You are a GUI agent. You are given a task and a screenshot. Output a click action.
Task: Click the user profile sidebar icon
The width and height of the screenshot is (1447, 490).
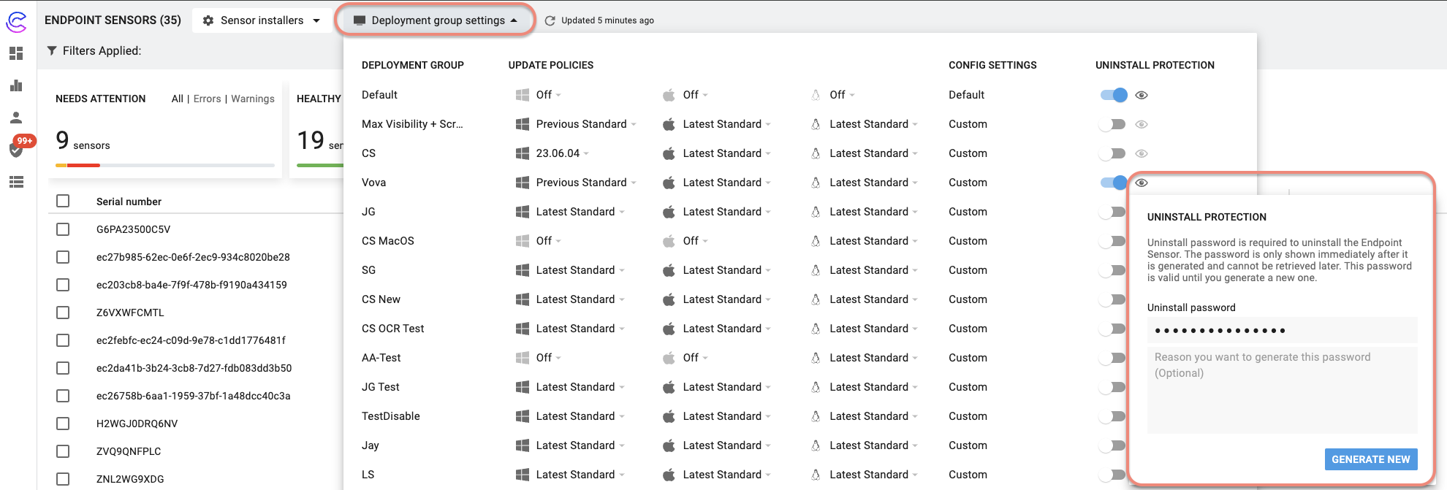[16, 118]
